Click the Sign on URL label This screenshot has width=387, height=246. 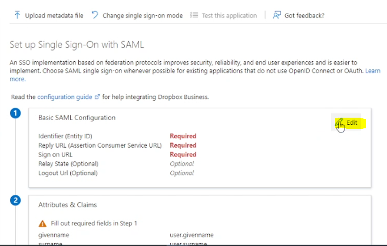[x=56, y=155]
